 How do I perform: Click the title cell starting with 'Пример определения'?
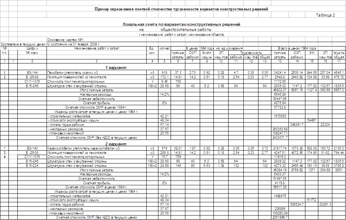pyautogui.click(x=181, y=9)
